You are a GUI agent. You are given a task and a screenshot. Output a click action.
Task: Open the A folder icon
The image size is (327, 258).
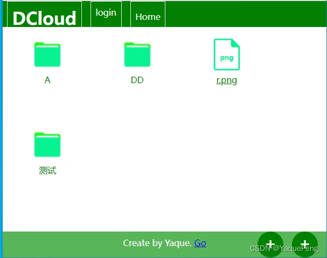coord(47,55)
